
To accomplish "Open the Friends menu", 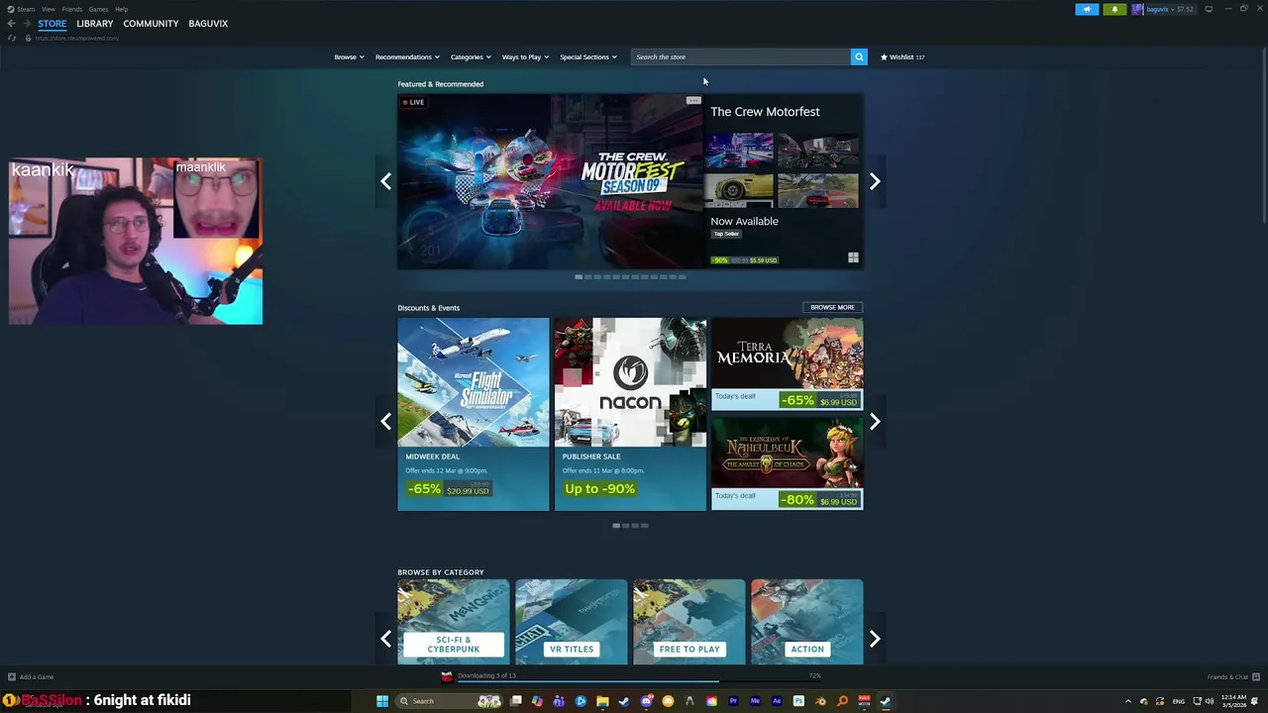I will [x=71, y=9].
